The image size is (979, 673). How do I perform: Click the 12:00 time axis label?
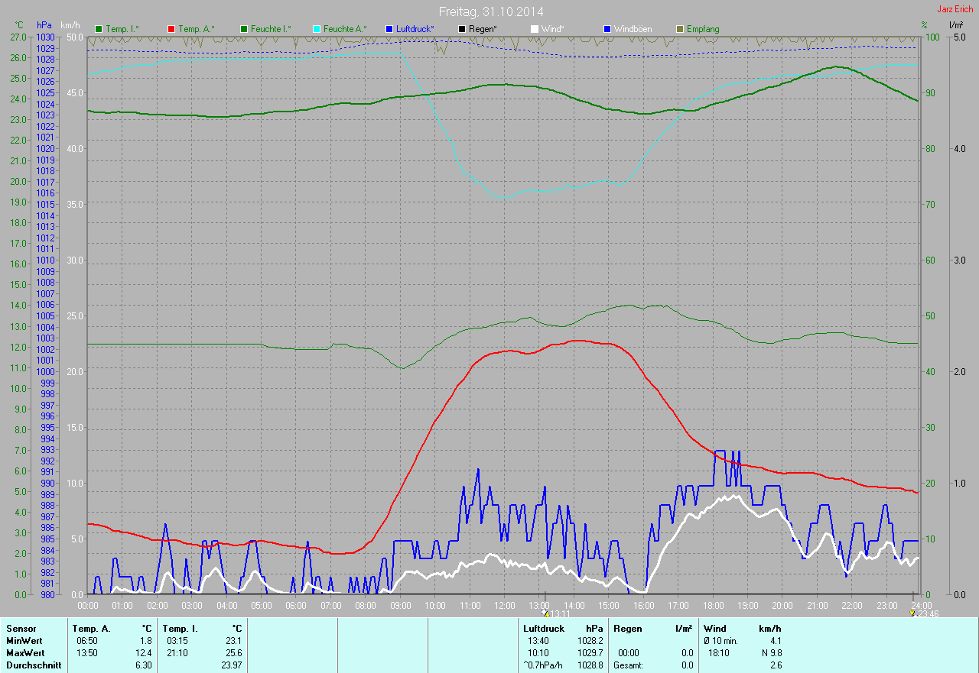(x=504, y=606)
